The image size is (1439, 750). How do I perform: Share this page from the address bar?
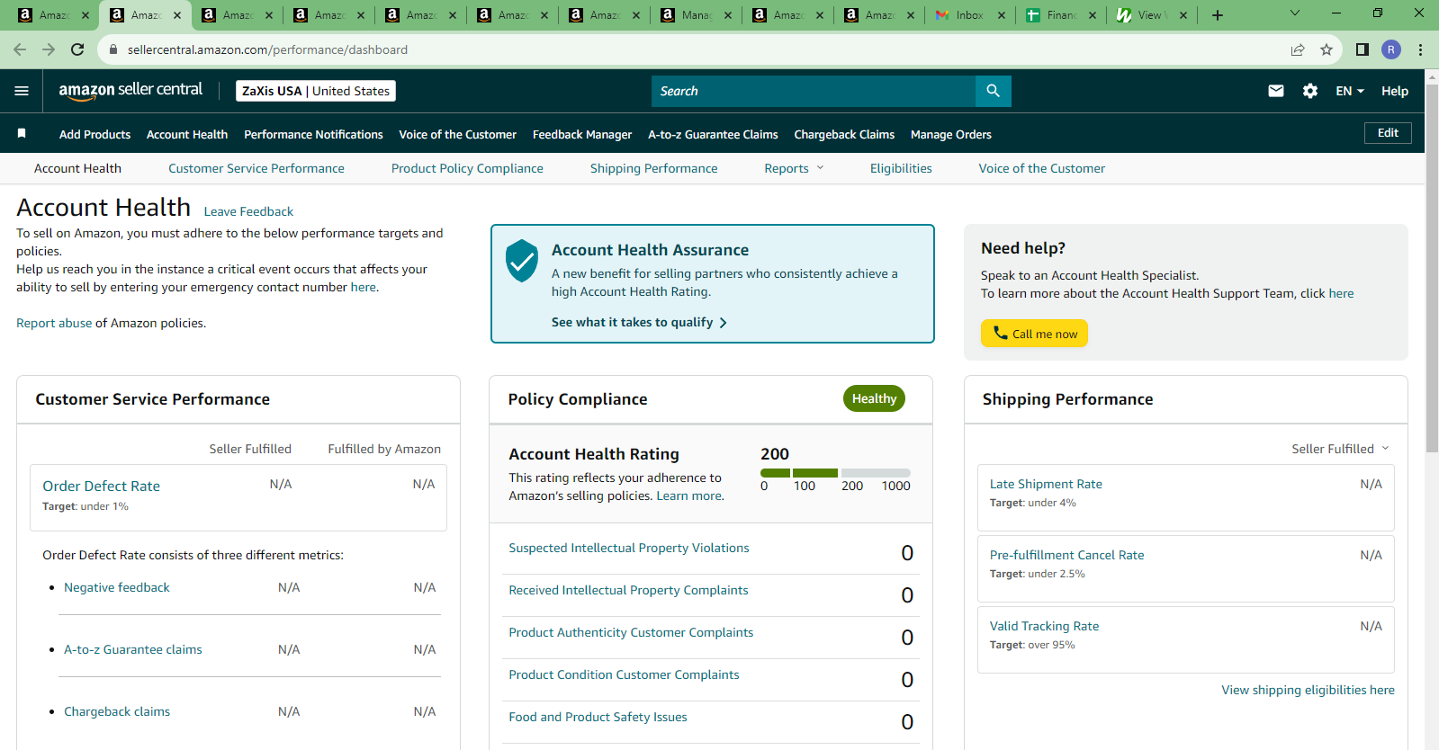click(x=1298, y=49)
